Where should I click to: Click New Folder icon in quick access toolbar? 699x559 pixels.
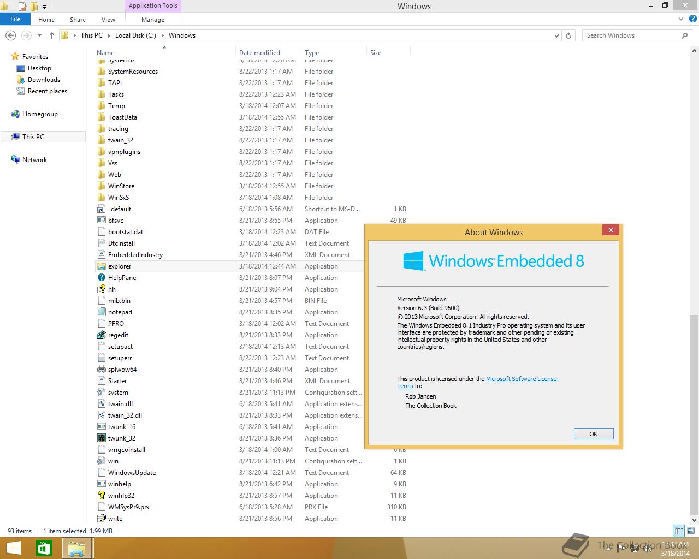pos(34,7)
